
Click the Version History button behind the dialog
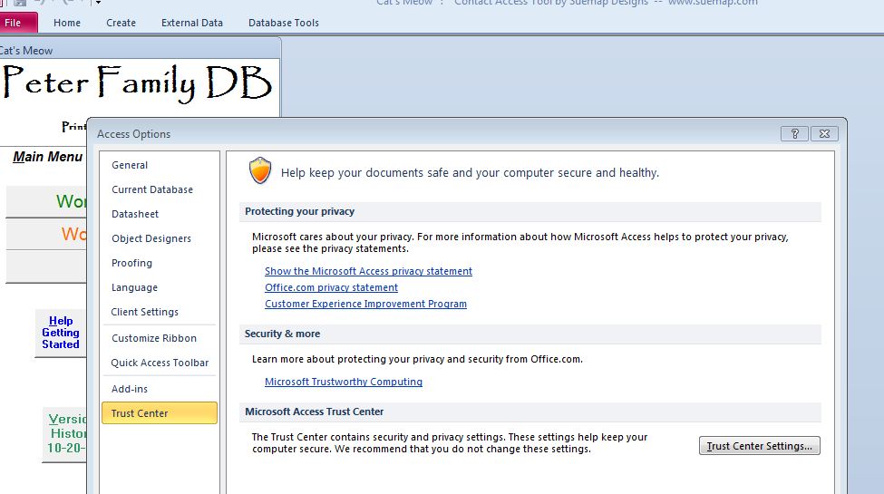coord(65,433)
